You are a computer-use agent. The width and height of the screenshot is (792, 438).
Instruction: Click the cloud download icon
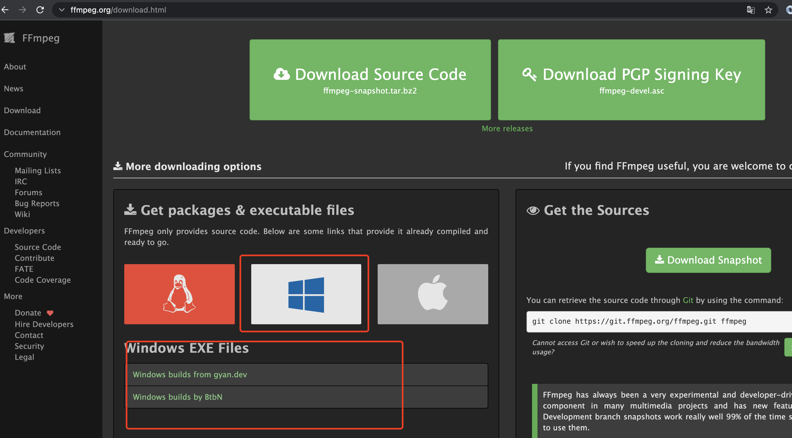click(282, 74)
